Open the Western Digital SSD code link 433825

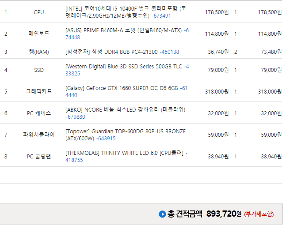coord(73,74)
